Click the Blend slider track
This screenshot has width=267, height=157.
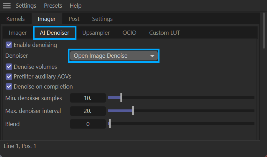181,124
